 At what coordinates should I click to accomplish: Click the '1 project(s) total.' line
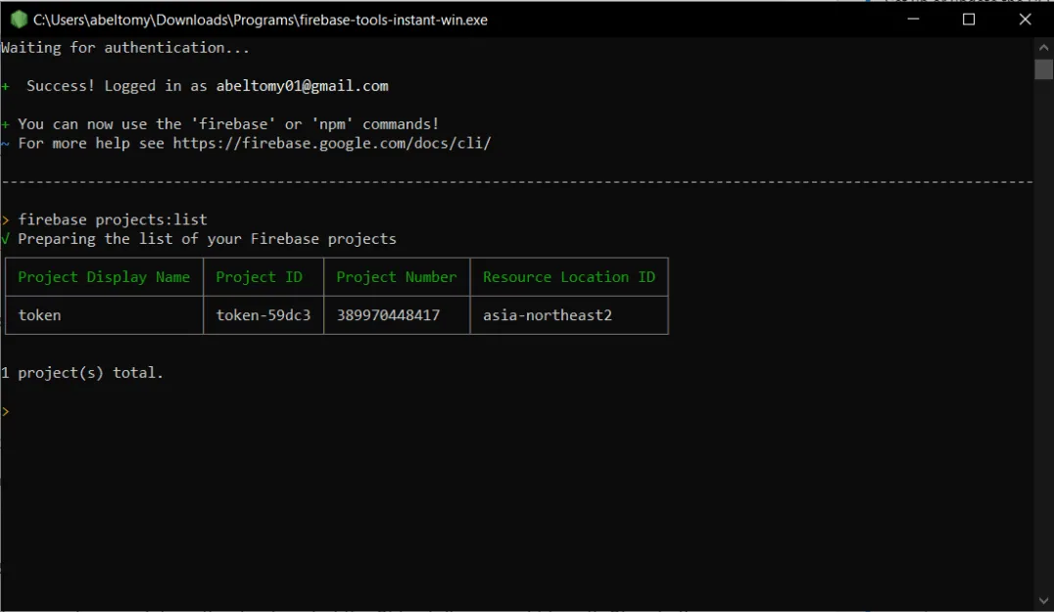coord(82,373)
